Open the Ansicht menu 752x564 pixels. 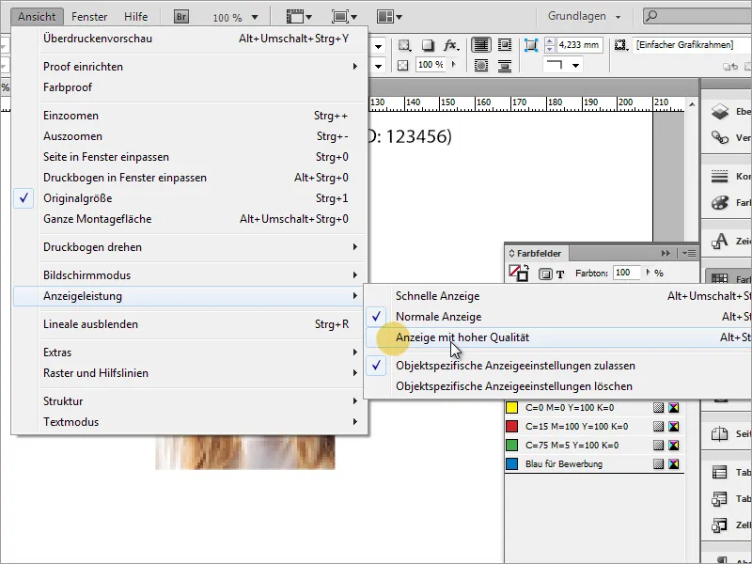coord(37,17)
